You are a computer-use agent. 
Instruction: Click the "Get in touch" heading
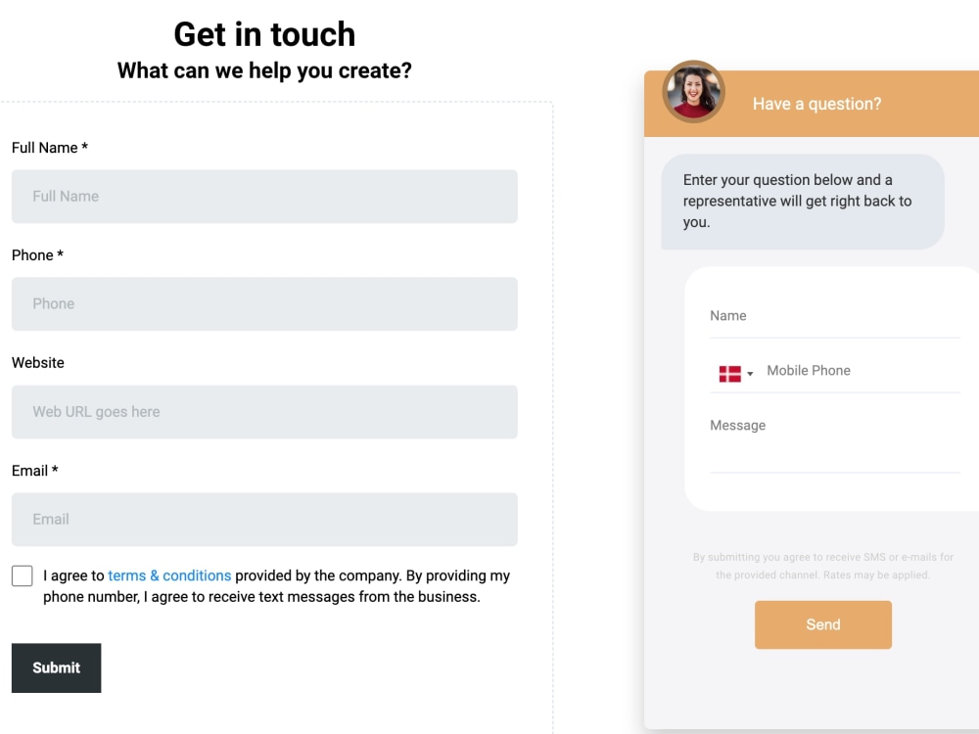coord(263,34)
